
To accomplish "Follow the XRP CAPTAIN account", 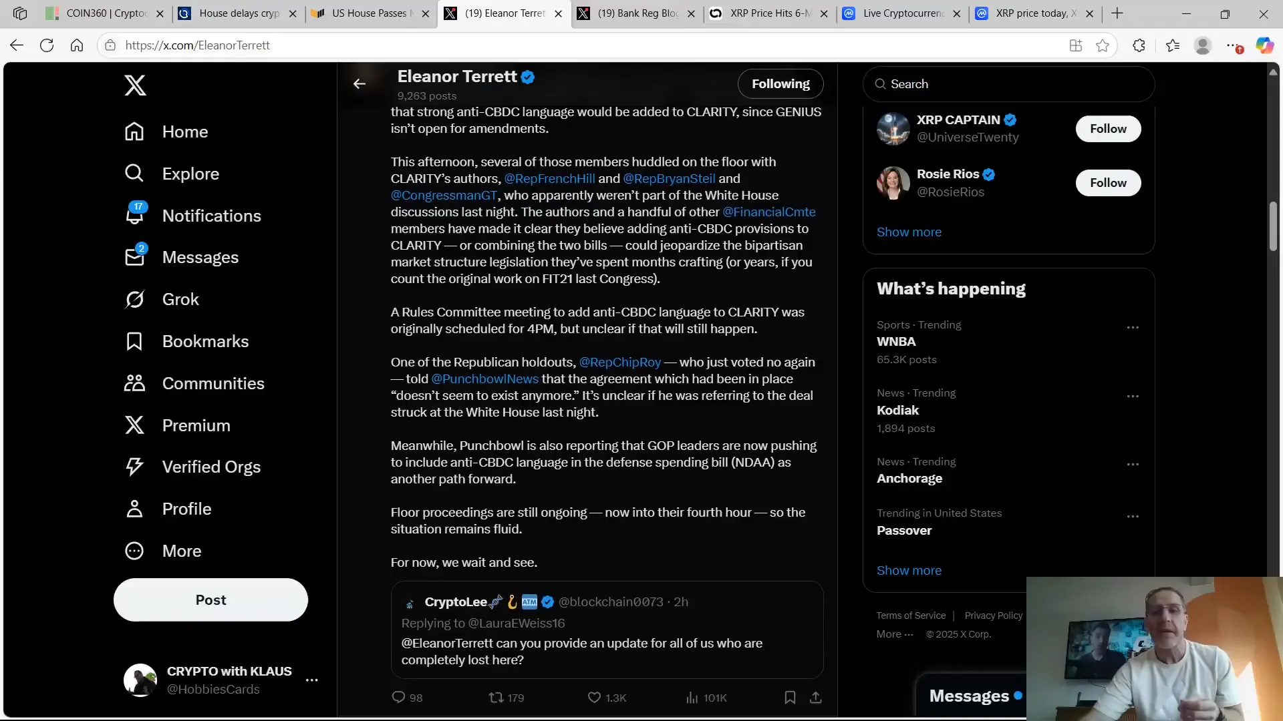I will coord(1108,129).
